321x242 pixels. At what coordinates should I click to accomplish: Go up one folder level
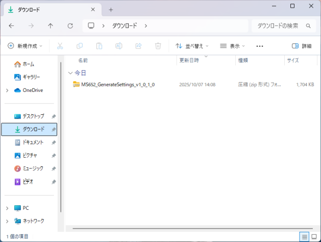point(51,26)
